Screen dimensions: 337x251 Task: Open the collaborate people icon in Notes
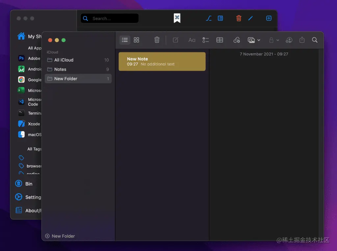pos(289,40)
